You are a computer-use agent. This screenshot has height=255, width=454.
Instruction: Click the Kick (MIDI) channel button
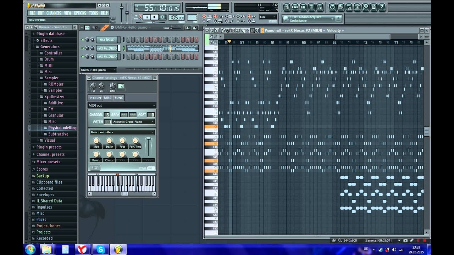click(x=107, y=40)
